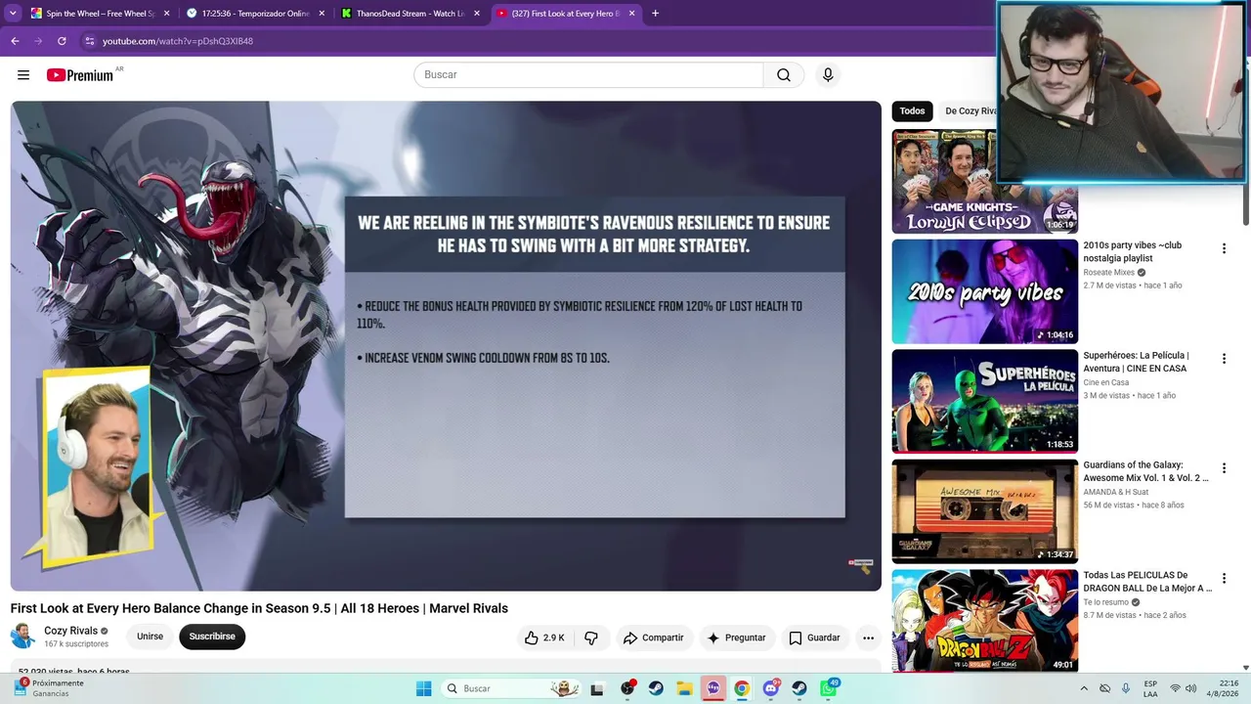
Task: Start voice search with the microphone
Action: coord(828,75)
